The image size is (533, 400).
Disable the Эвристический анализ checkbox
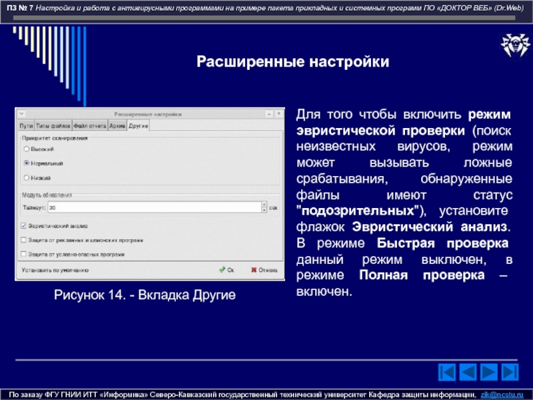click(24, 226)
